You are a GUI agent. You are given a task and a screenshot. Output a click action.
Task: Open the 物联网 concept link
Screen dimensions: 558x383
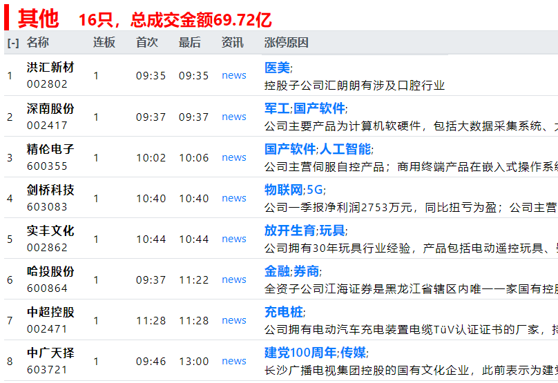[x=284, y=190]
